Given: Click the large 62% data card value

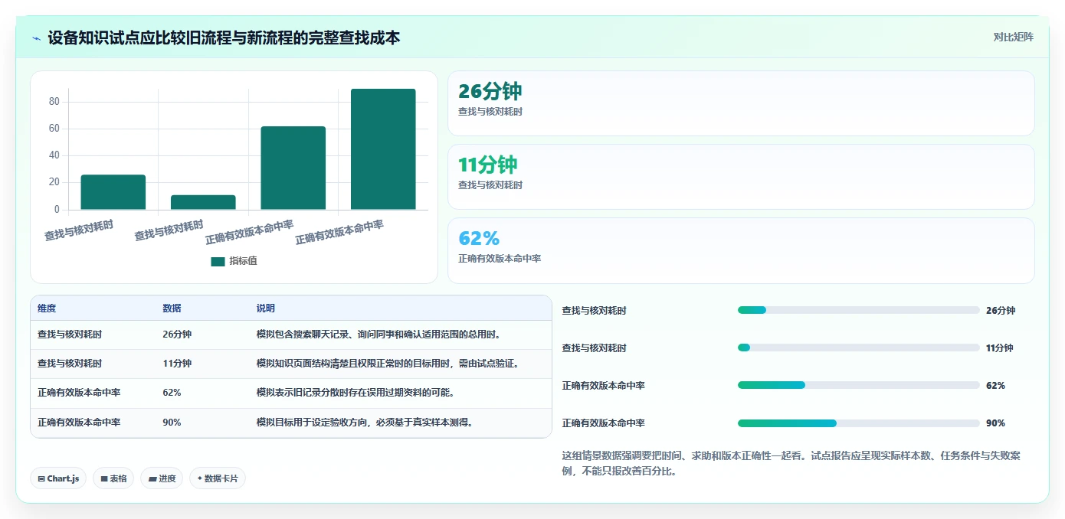Looking at the screenshot, I should 479,238.
